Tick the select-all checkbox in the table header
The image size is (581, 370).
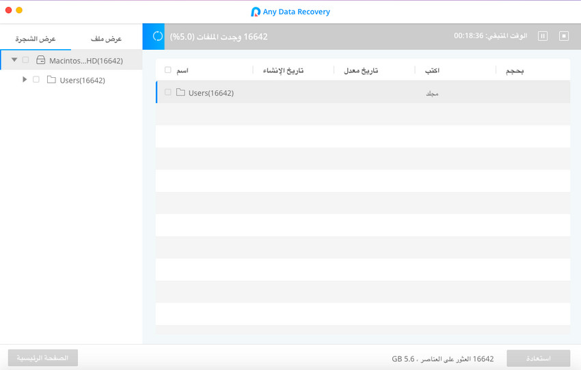coord(168,70)
